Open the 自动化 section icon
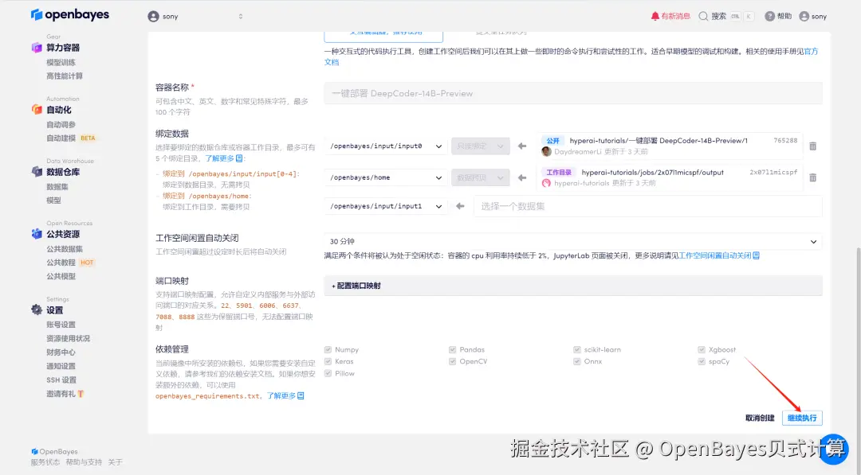861x475 pixels. point(37,110)
